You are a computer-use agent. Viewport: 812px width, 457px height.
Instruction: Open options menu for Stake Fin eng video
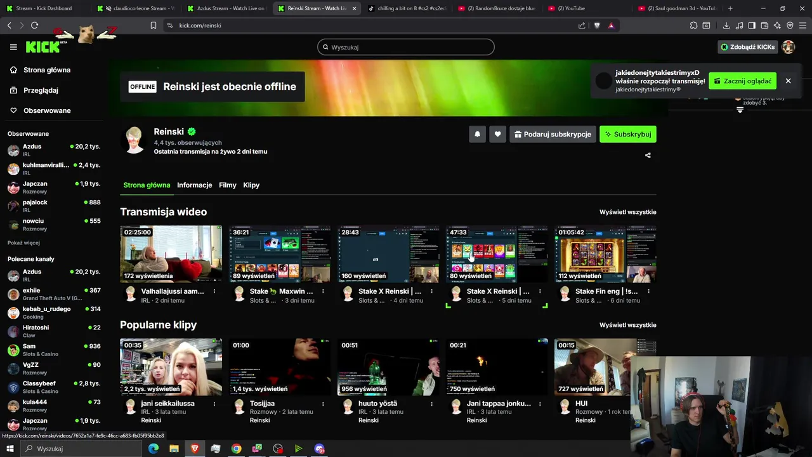click(648, 291)
